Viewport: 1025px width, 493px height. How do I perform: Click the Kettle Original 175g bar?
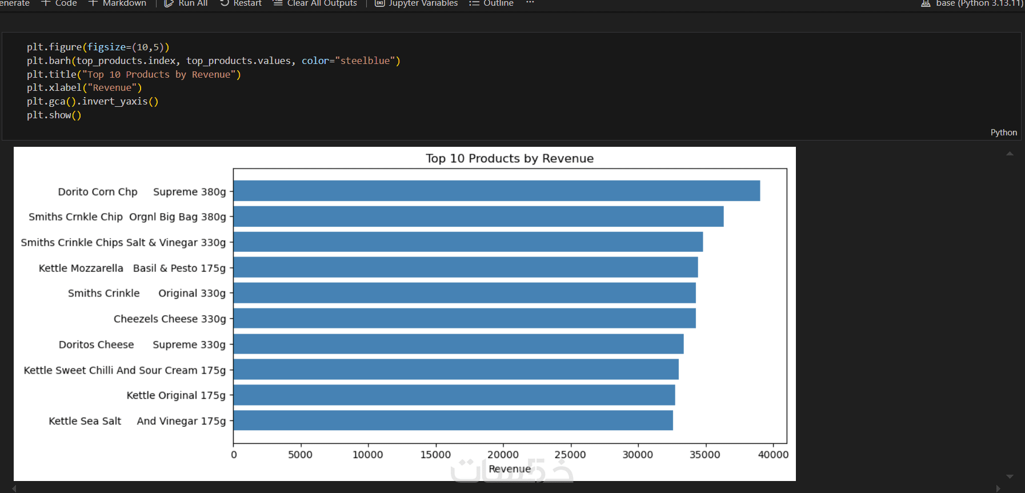point(454,395)
